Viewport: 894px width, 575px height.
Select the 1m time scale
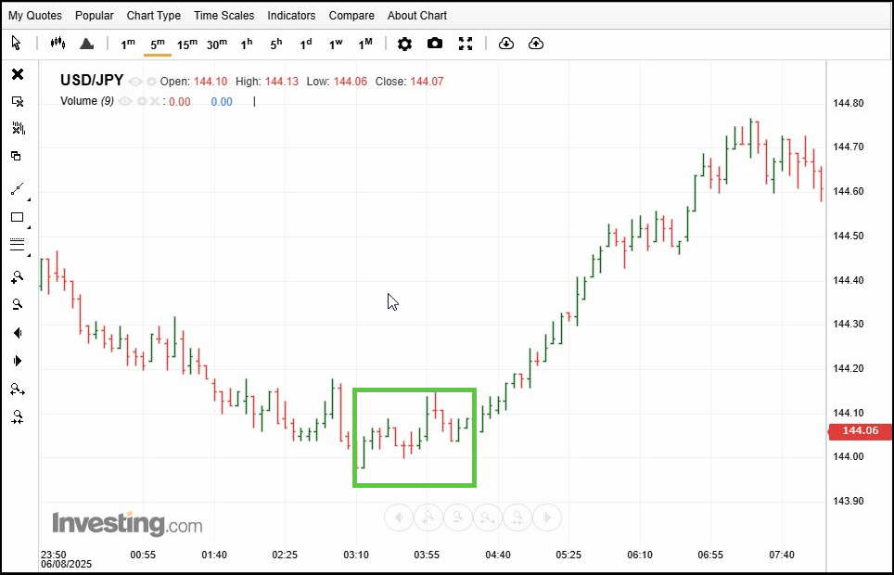[128, 44]
